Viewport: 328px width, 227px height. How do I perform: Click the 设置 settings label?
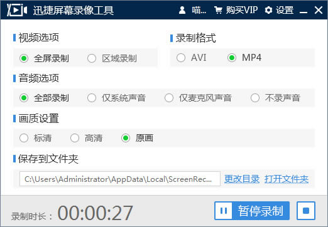click(x=285, y=10)
